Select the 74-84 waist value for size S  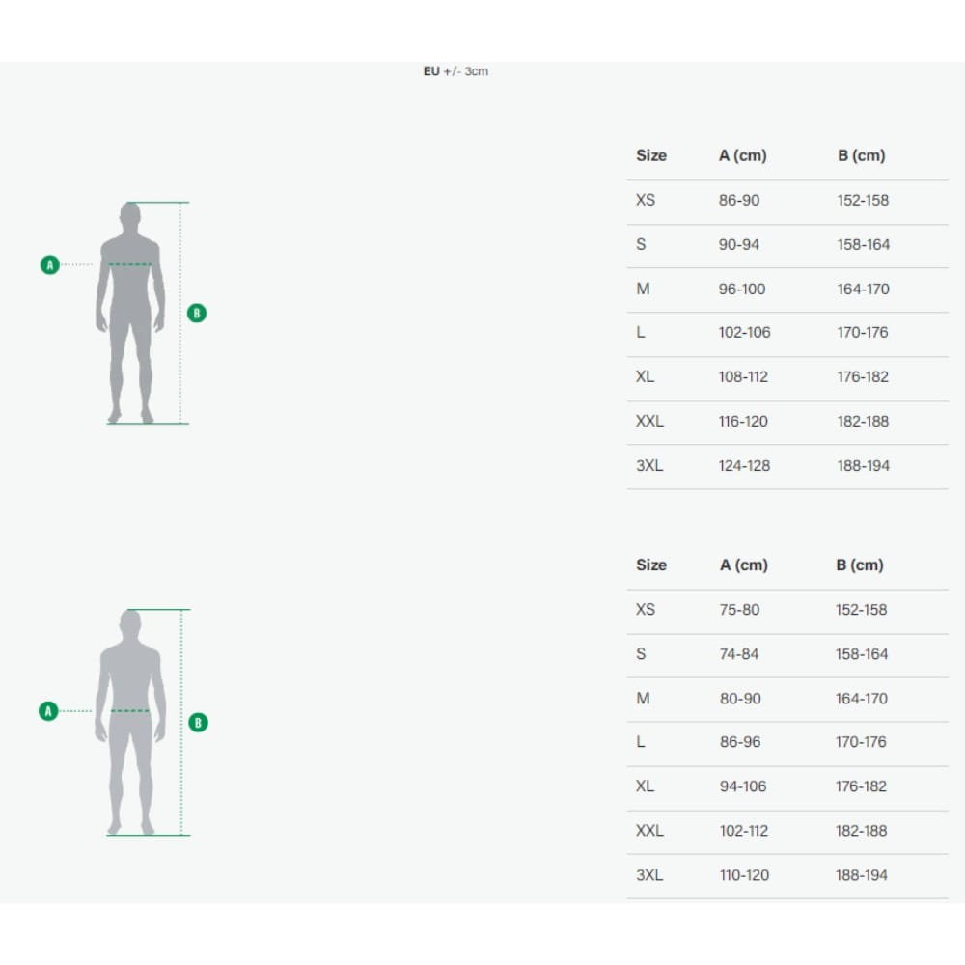(739, 654)
